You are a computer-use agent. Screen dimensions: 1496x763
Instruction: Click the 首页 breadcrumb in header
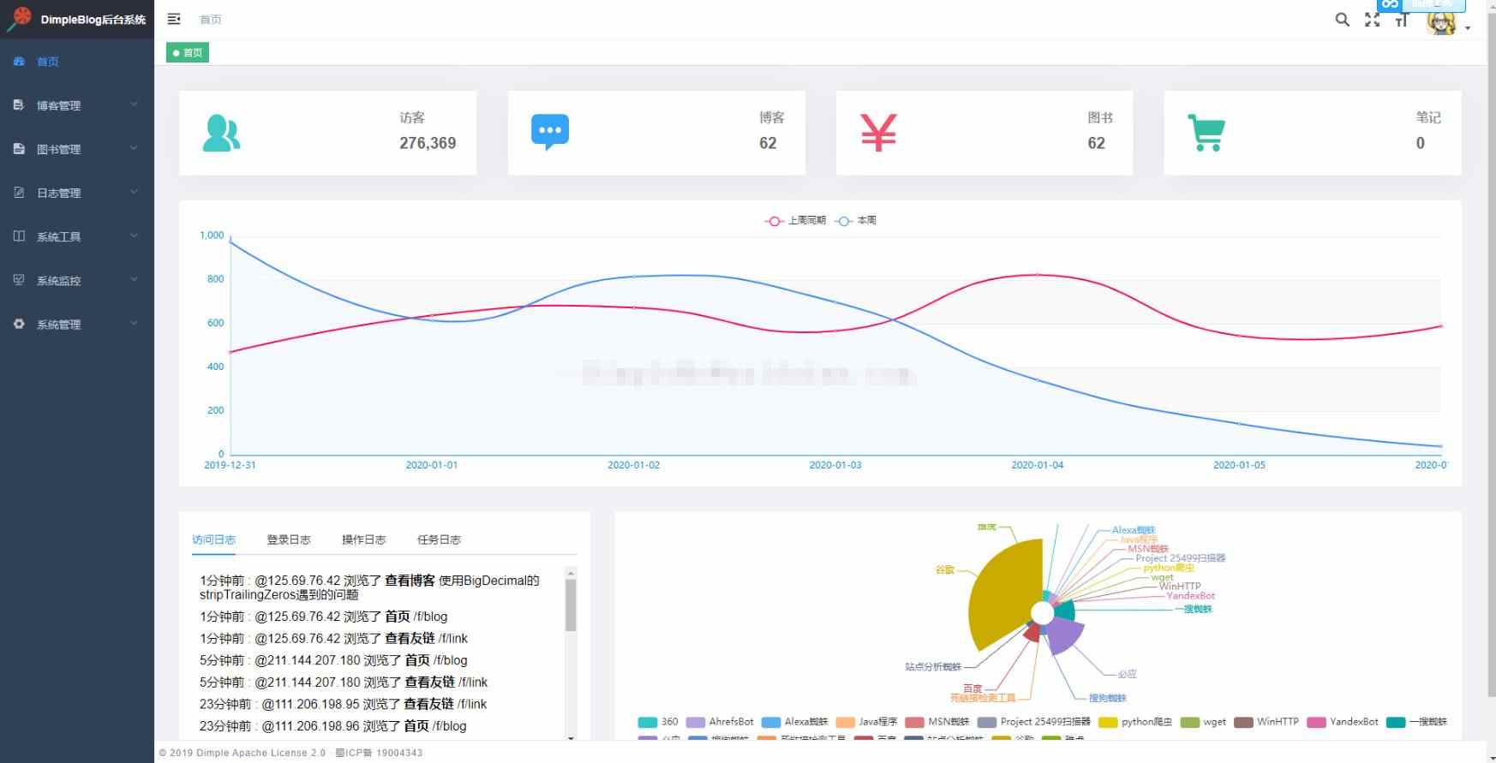coord(211,20)
